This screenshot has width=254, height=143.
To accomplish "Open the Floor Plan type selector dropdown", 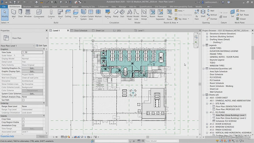I will point(47,38).
